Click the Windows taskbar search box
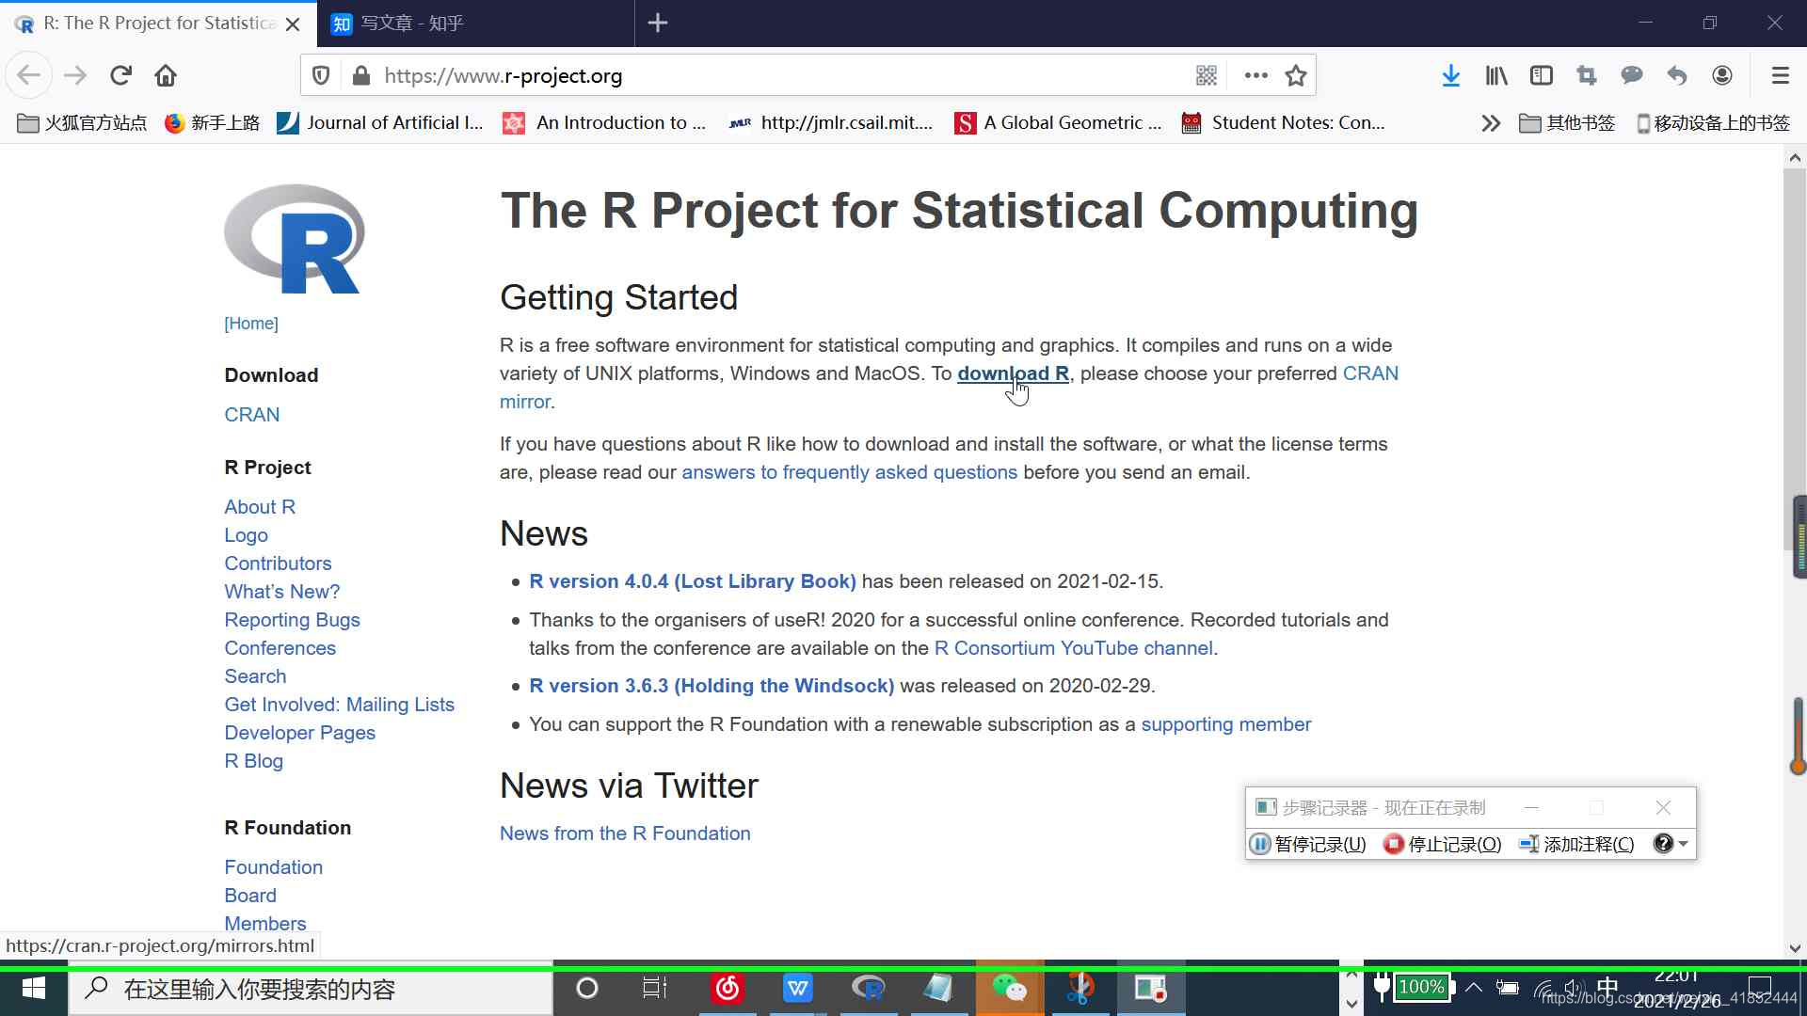Image resolution: width=1807 pixels, height=1016 pixels. pos(311,989)
